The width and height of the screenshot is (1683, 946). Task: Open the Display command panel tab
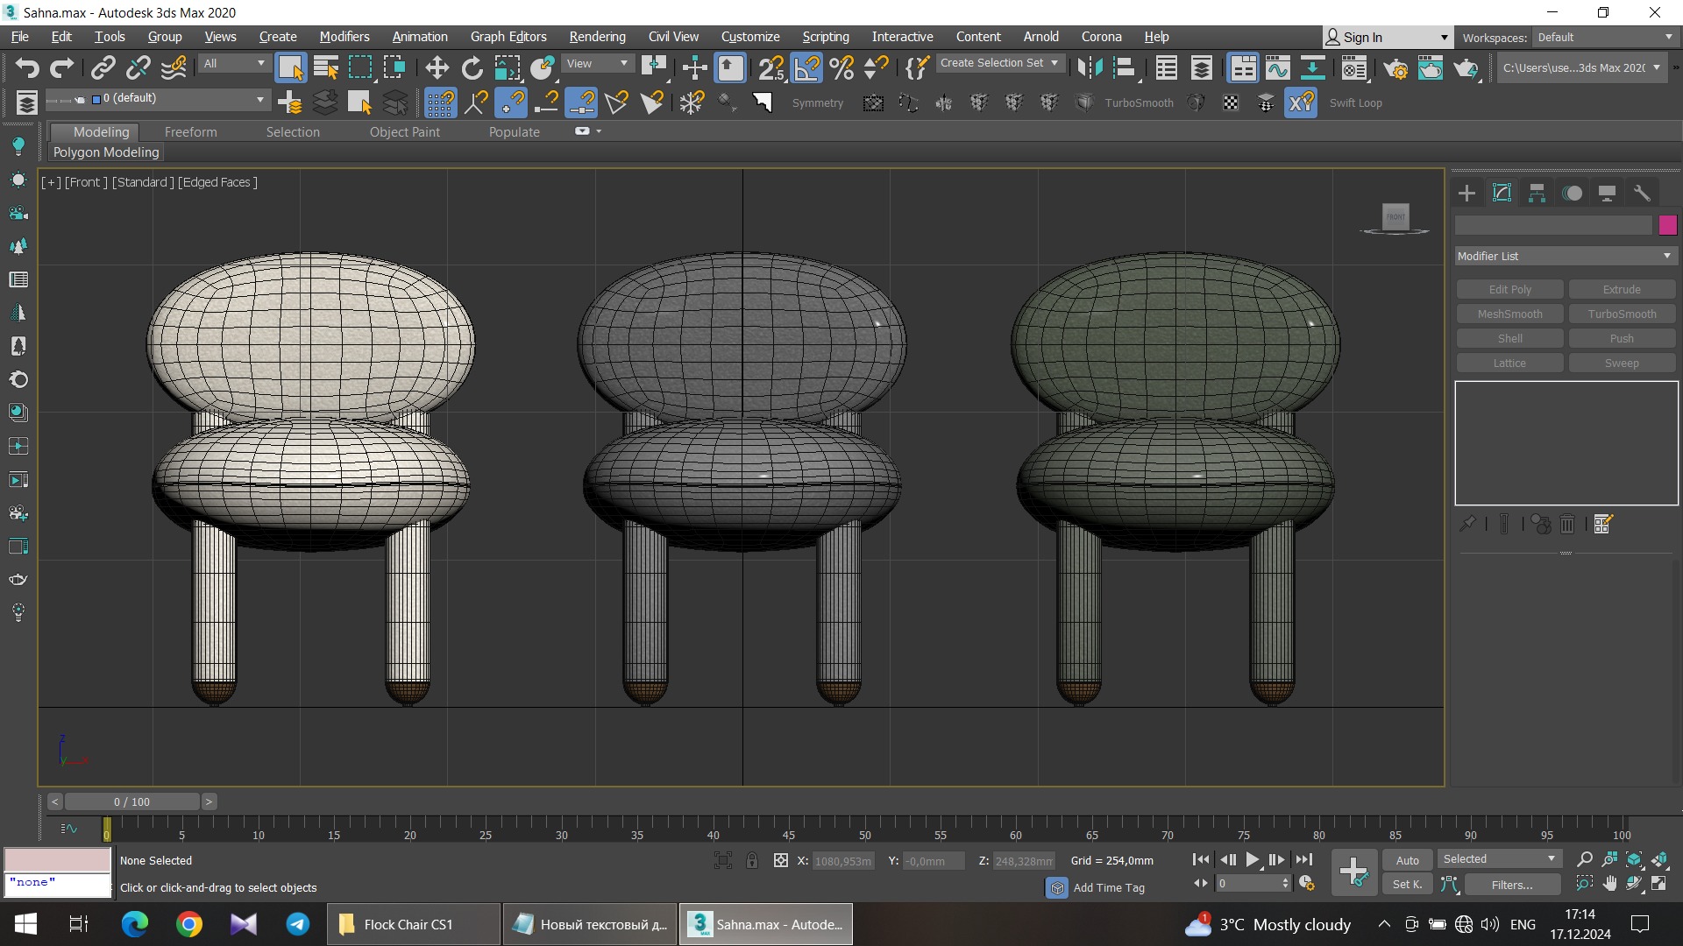[1607, 193]
